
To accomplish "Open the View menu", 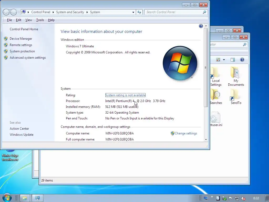I will (29, 20).
